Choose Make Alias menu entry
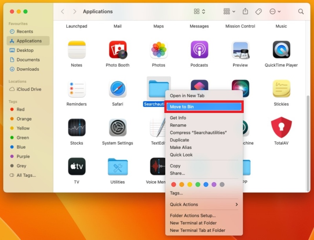 coord(204,147)
